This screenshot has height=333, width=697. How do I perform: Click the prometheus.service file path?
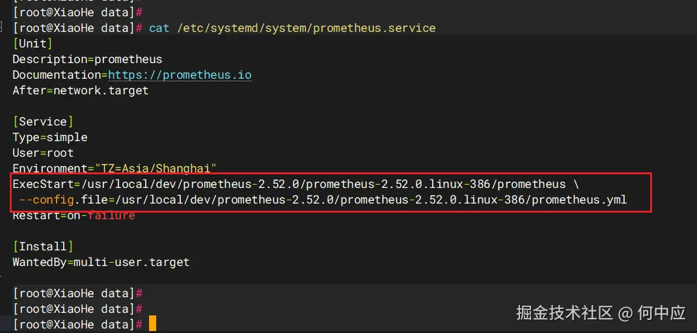pos(305,28)
